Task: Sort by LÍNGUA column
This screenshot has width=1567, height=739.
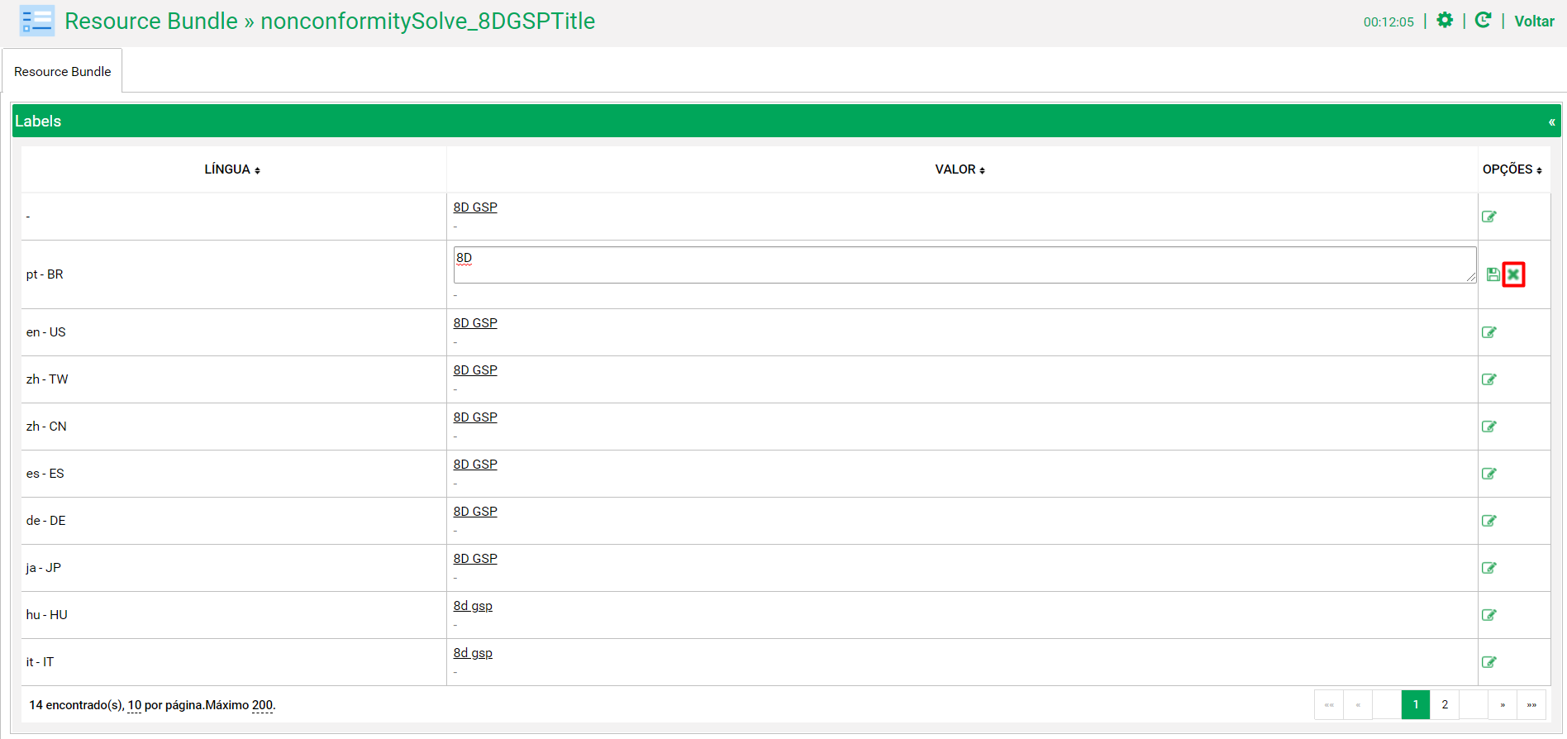Action: coord(232,169)
